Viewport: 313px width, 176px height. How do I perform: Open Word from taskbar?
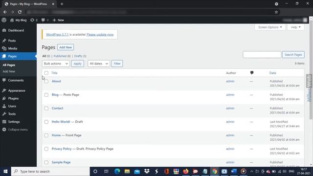(x=234, y=172)
